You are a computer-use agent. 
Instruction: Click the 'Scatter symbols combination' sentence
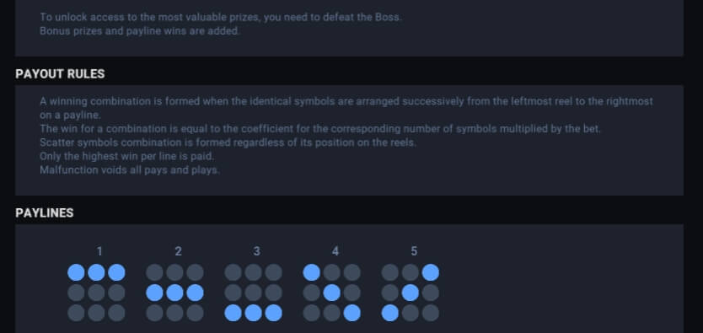(x=228, y=142)
